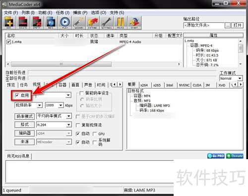Click the START transcoding icon
The height and width of the screenshot is (196, 248).
pos(134,23)
